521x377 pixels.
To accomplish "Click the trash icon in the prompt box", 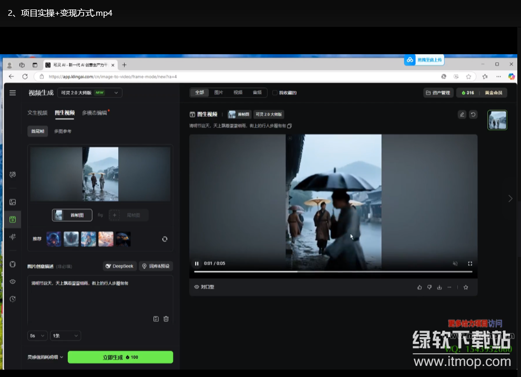I will [x=166, y=319].
